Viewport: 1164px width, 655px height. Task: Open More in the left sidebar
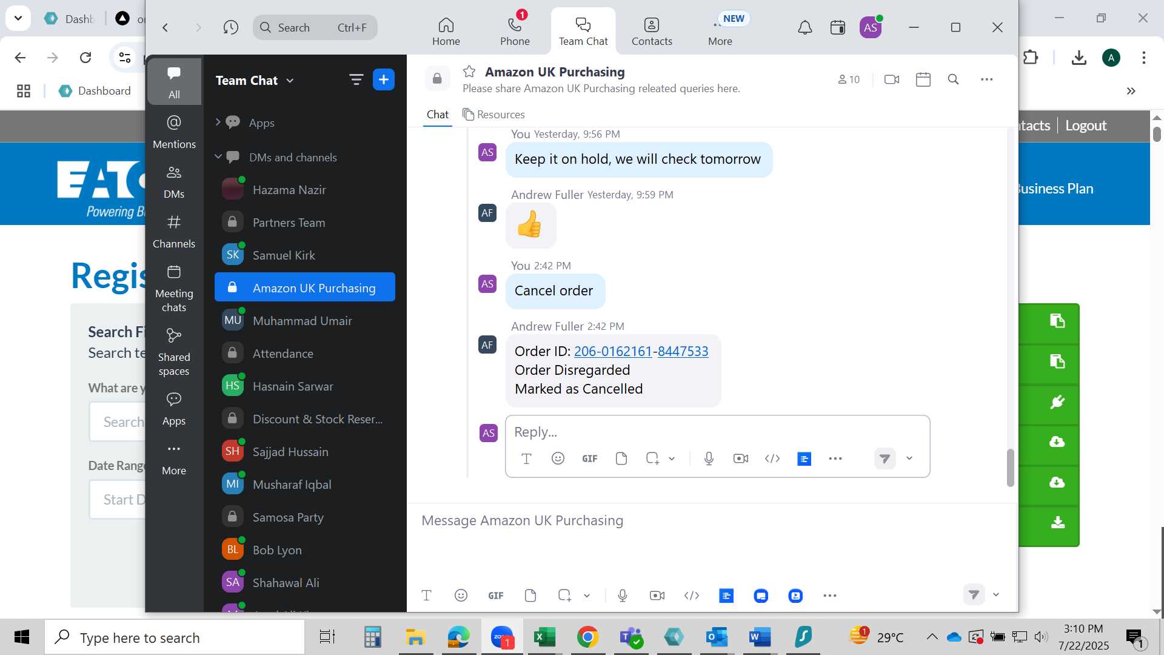coord(174,458)
